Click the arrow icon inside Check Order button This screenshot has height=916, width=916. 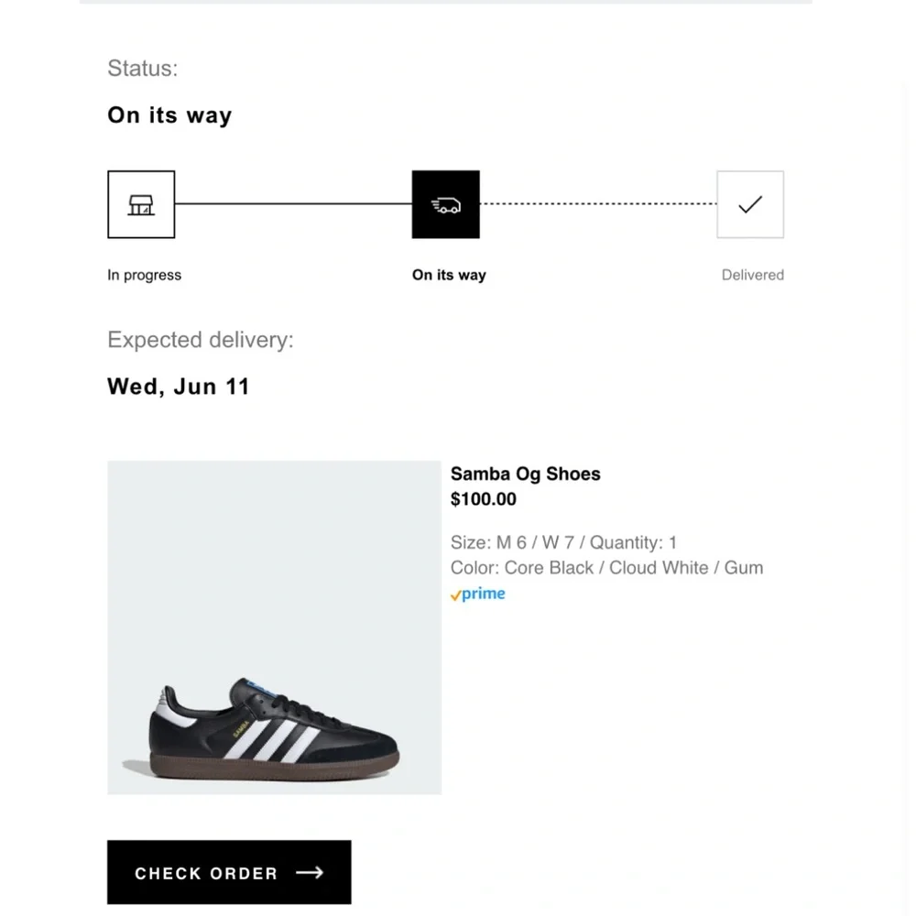[311, 873]
